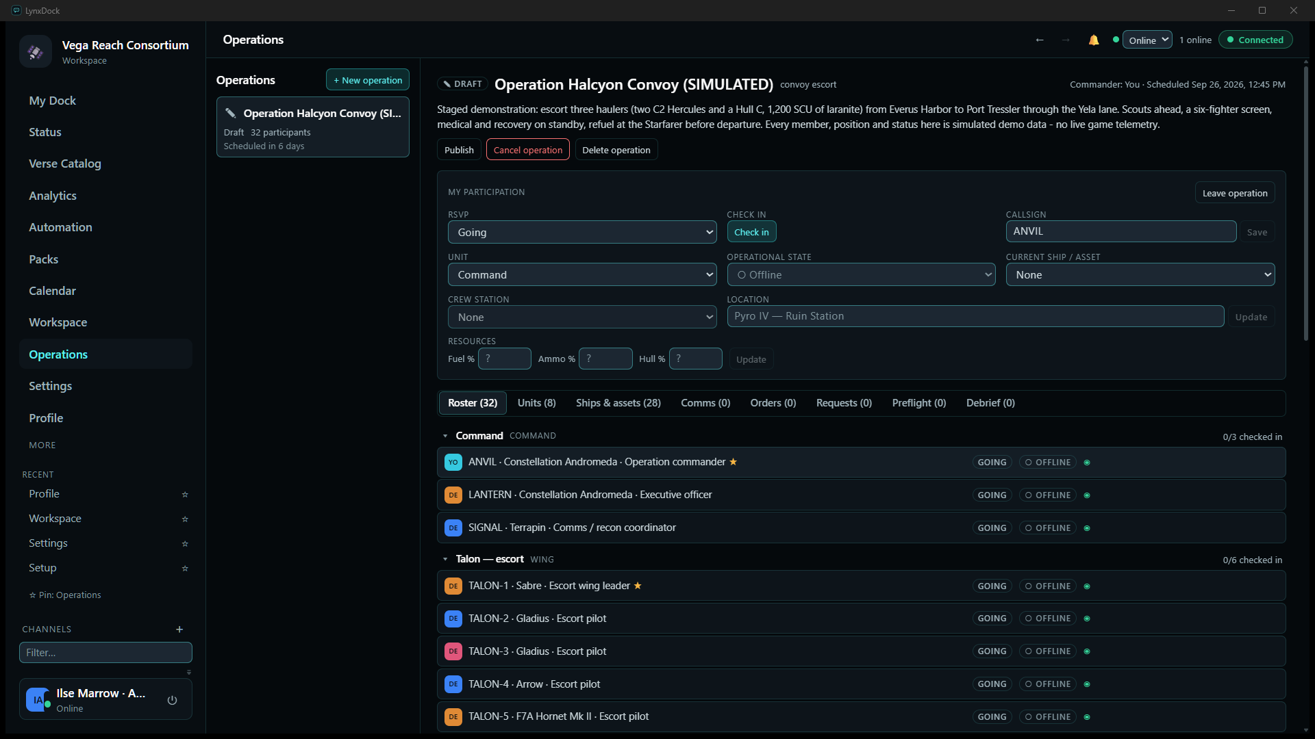Click the DE avatar on TALON-3 row

click(453, 651)
